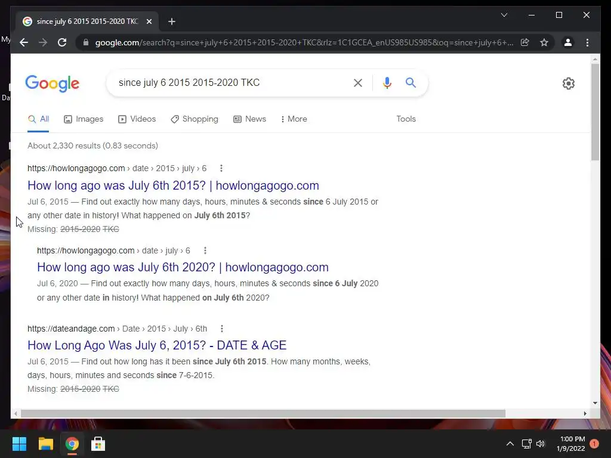Open the clock and date panel
This screenshot has width=611, height=458.
pos(571,444)
